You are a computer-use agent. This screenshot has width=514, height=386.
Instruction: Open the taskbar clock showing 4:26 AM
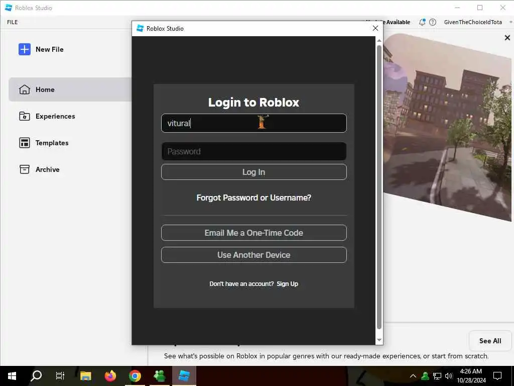(x=471, y=376)
